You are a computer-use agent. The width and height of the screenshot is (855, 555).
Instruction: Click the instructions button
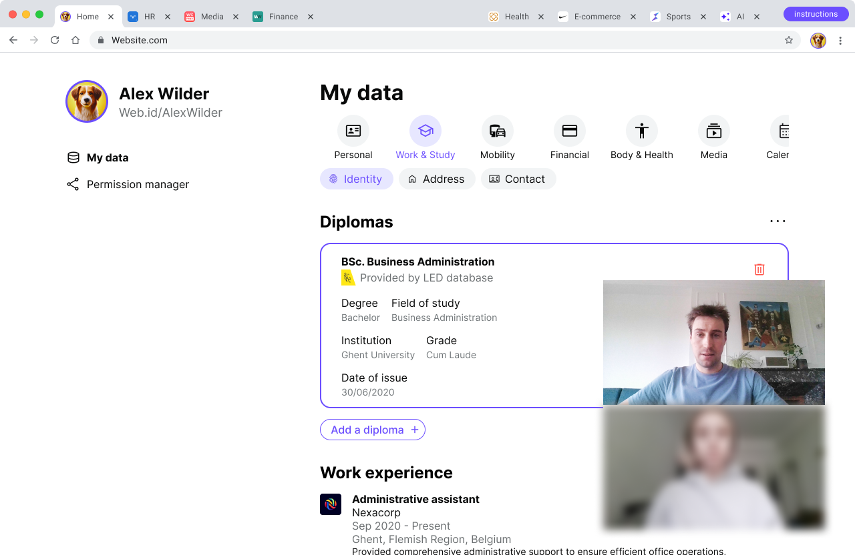pyautogui.click(x=816, y=14)
